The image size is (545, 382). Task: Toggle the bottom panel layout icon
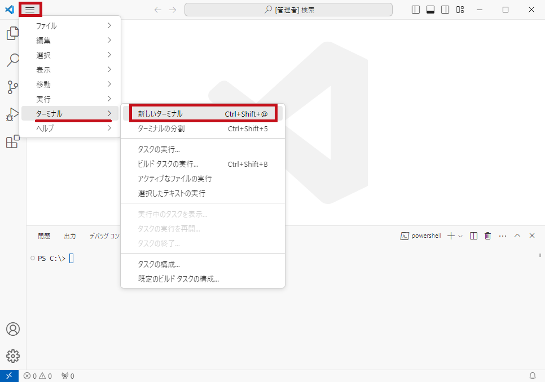coord(430,10)
